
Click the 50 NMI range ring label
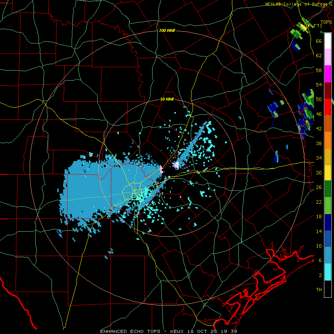[x=167, y=99]
